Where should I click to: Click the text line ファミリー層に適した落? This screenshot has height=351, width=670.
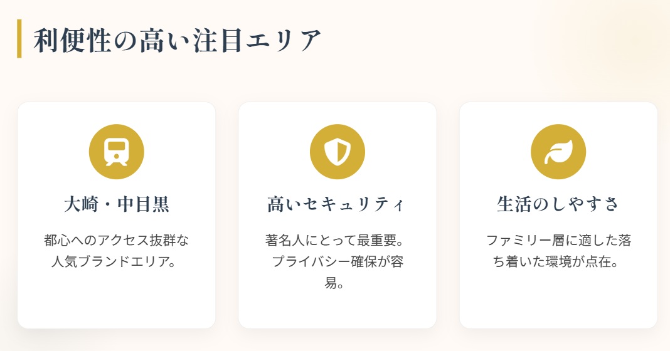point(558,240)
